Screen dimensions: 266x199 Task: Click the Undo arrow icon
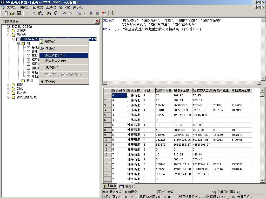click(x=64, y=13)
